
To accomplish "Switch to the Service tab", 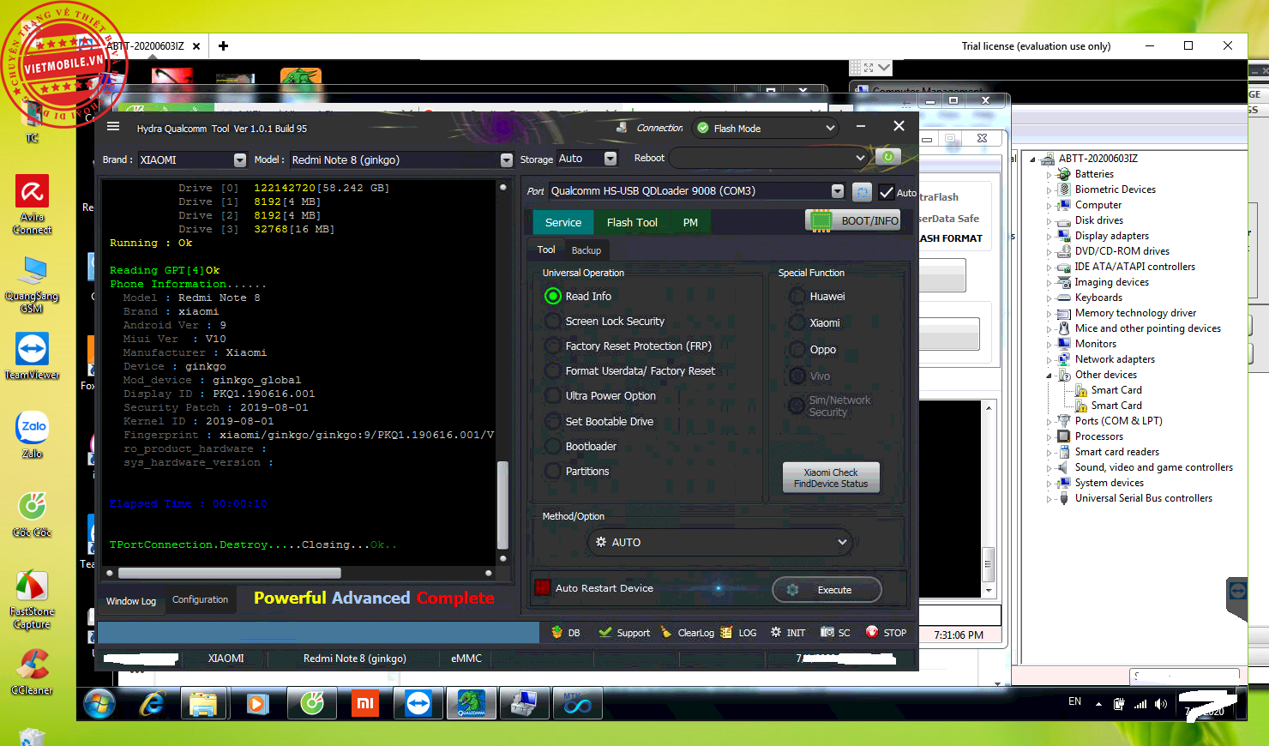I will click(x=562, y=222).
